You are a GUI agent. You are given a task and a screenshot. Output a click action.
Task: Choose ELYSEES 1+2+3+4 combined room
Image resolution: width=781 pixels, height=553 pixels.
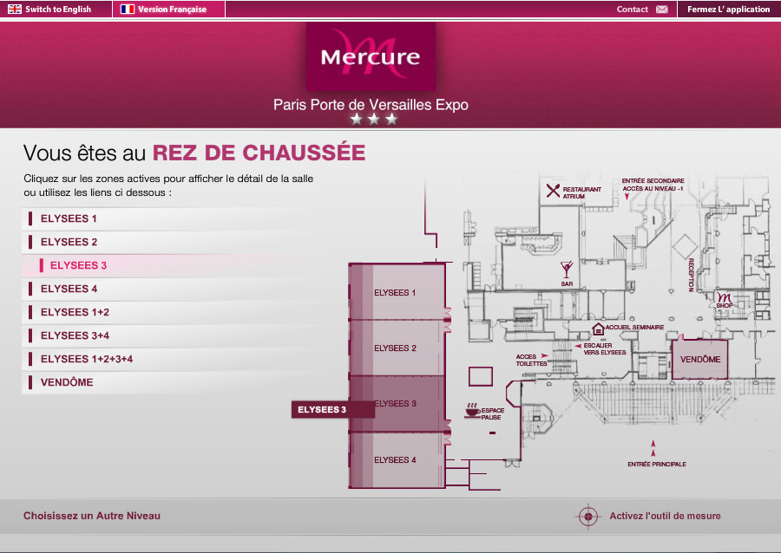[169, 359]
